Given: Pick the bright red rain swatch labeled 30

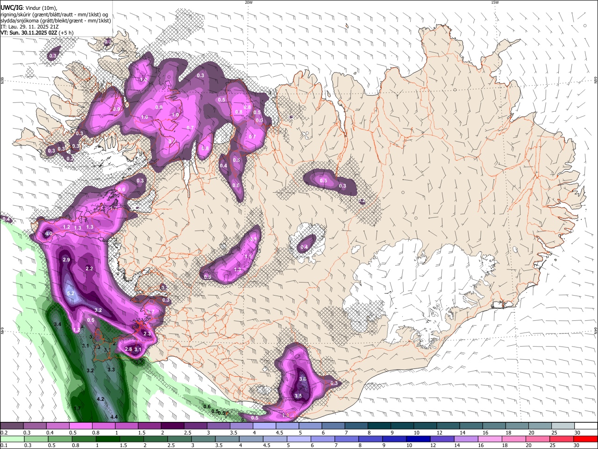Looking at the screenshot, I should 586,439.
